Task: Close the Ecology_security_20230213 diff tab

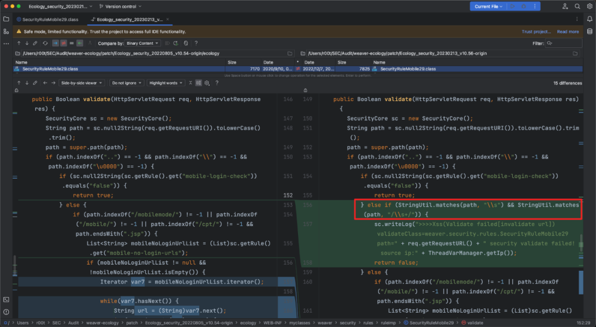Action: pos(168,19)
